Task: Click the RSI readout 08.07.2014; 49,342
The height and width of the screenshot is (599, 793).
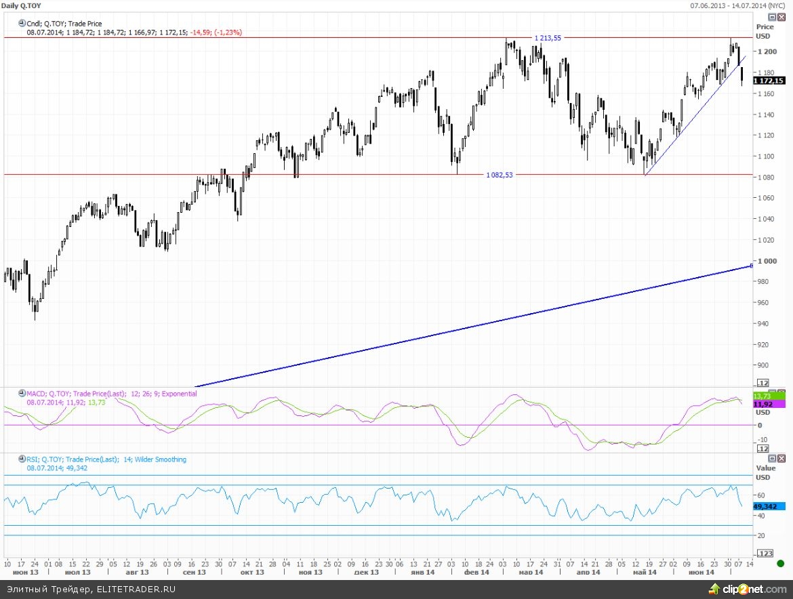Action: 57,468
